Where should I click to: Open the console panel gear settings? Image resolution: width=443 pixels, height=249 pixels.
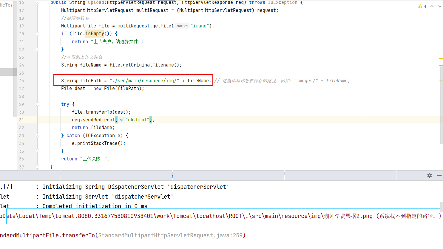coord(430,175)
